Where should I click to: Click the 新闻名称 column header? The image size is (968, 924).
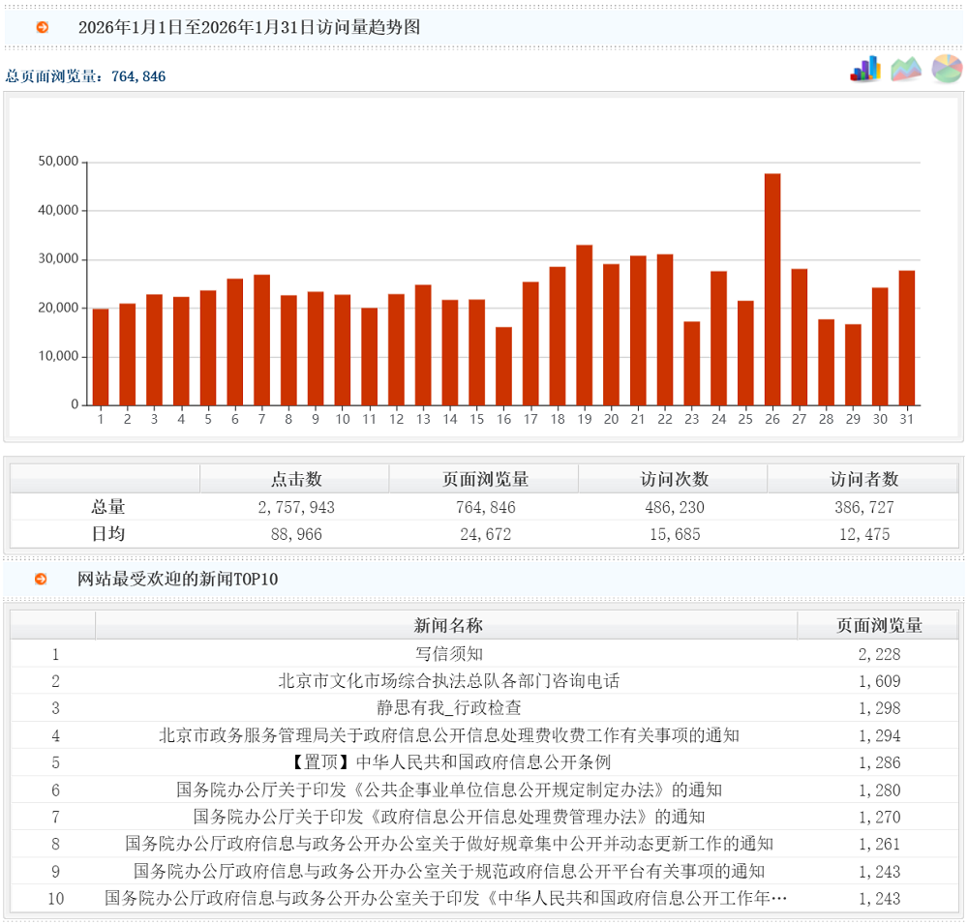click(447, 625)
